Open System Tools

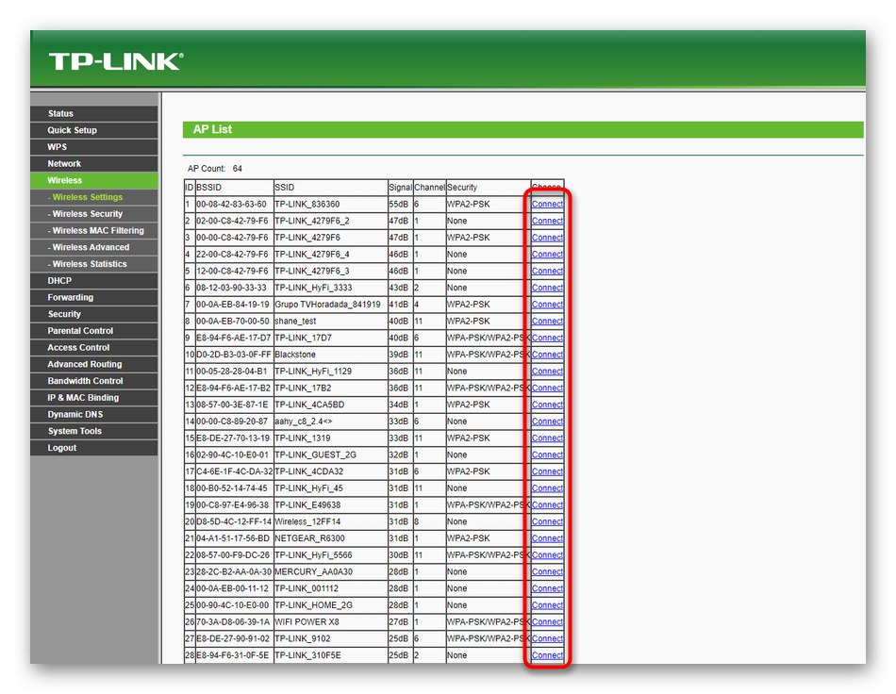click(93, 431)
